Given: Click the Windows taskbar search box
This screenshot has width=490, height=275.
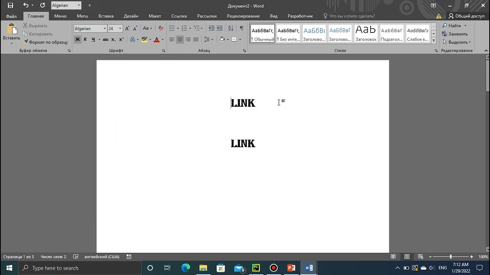Looking at the screenshot, I should tap(80, 268).
